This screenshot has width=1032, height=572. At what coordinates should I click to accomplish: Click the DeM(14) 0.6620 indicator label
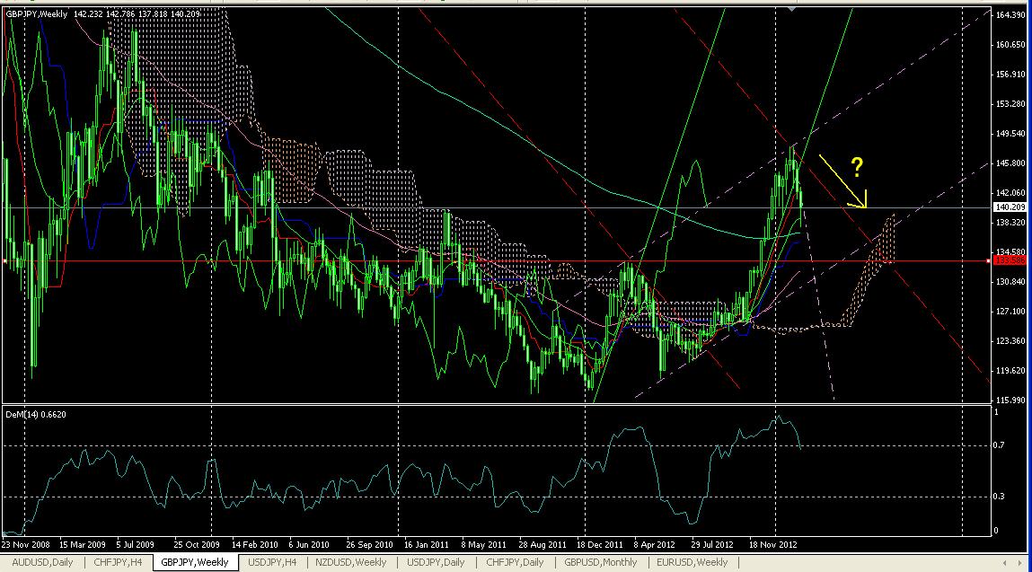36,414
